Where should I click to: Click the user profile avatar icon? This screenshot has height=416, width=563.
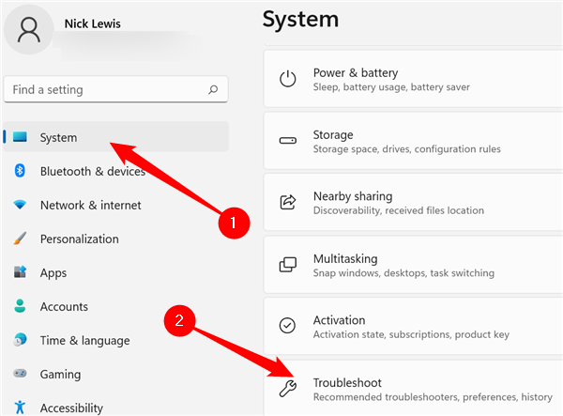29,31
